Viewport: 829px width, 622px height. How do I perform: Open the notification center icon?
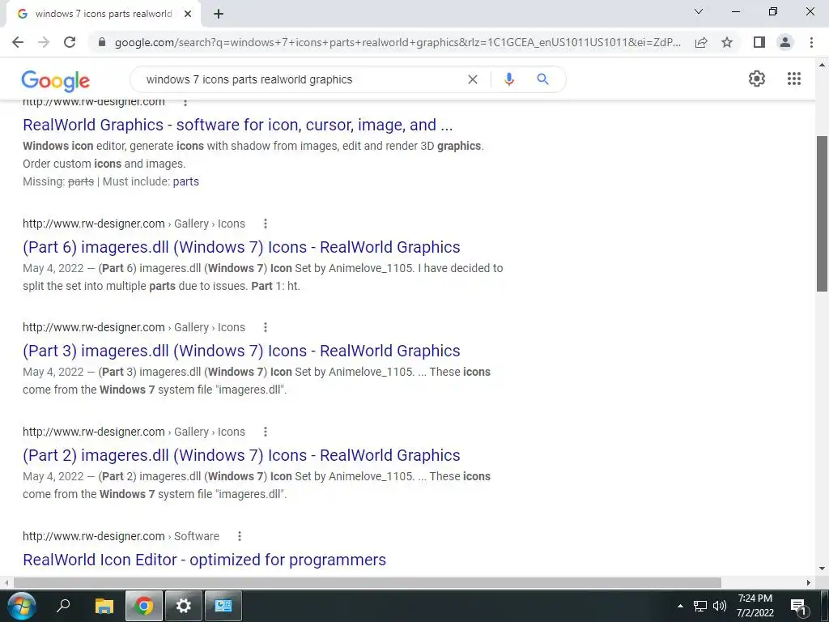[x=799, y=606]
